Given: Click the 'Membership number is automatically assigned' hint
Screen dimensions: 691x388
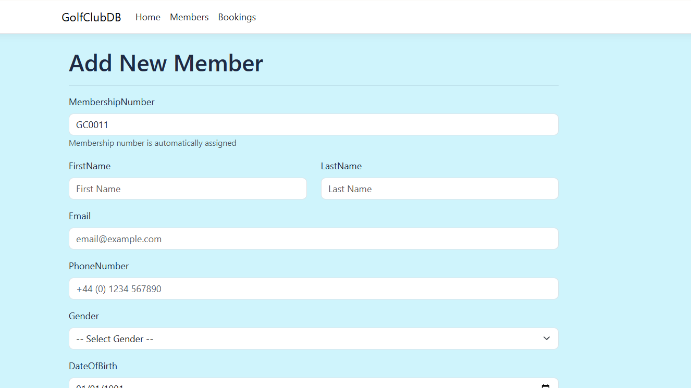Looking at the screenshot, I should click(153, 143).
